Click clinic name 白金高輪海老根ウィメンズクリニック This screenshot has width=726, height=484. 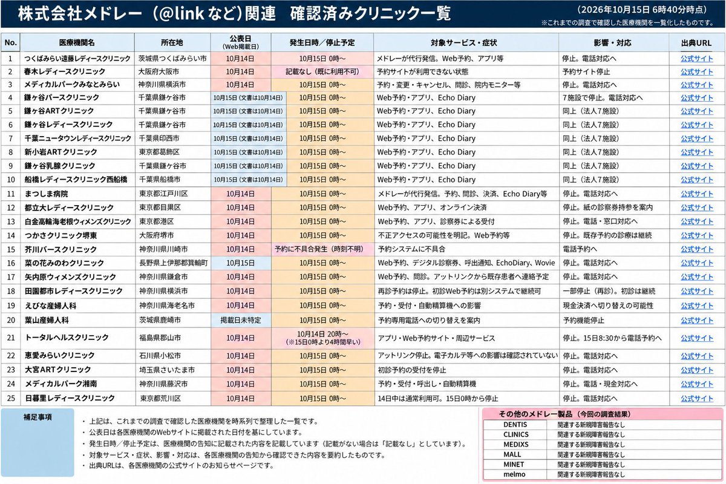tap(78, 221)
